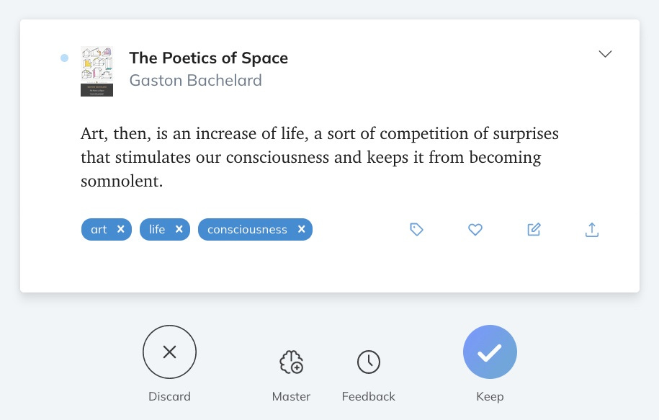
Task: Click the share upload icon
Action: (x=592, y=230)
